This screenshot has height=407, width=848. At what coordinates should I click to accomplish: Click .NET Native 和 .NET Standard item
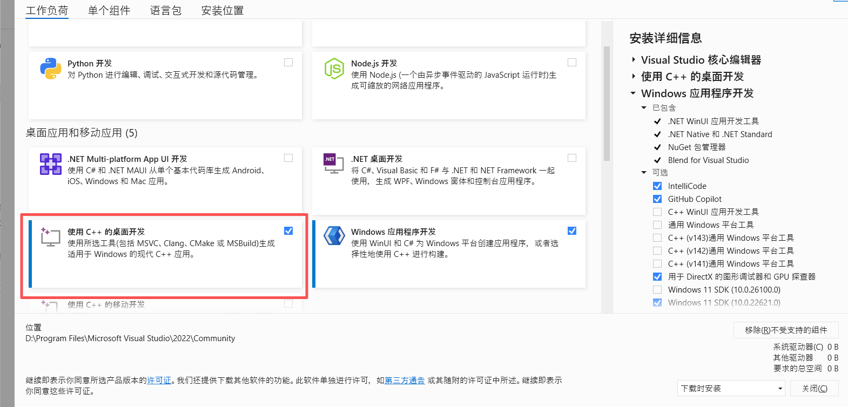click(720, 134)
